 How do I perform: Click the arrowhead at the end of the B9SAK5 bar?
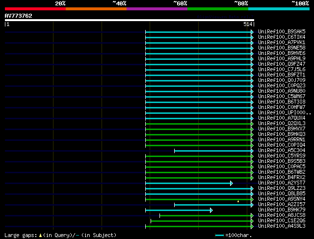coord(252,32)
